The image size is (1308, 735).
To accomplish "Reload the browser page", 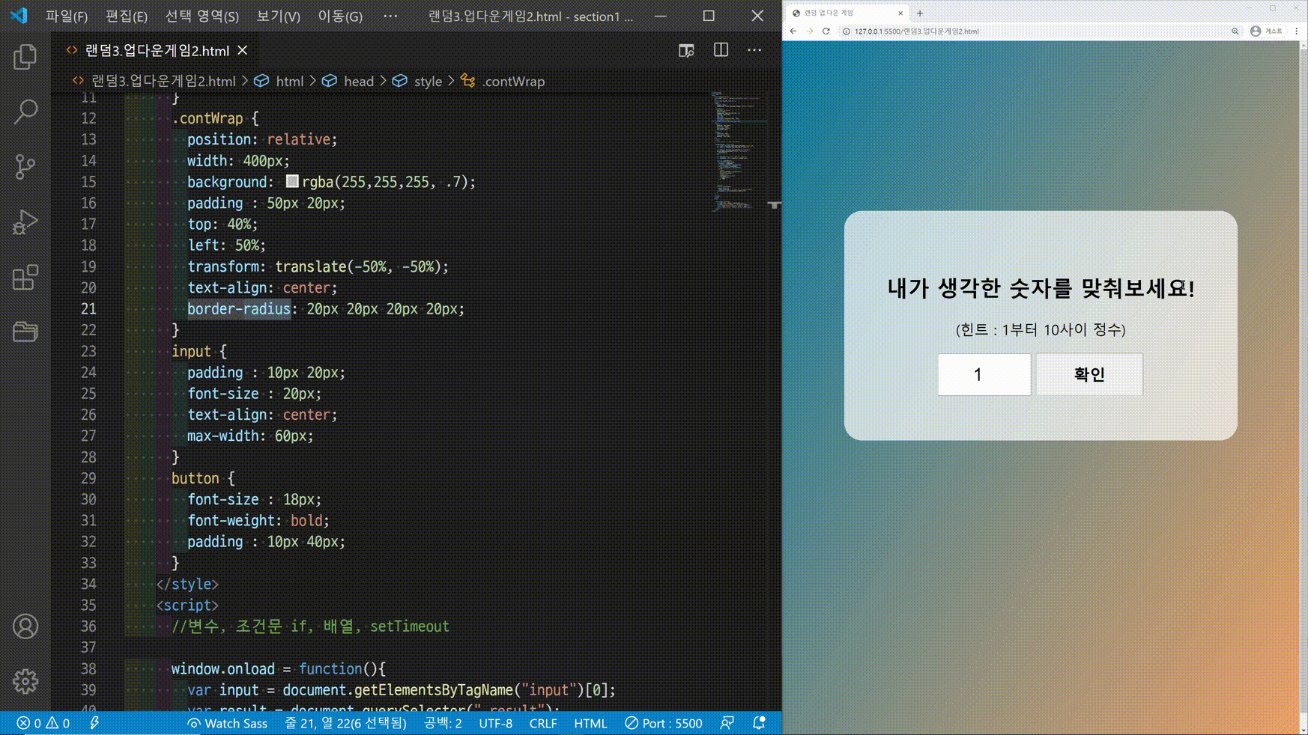I will pyautogui.click(x=826, y=31).
